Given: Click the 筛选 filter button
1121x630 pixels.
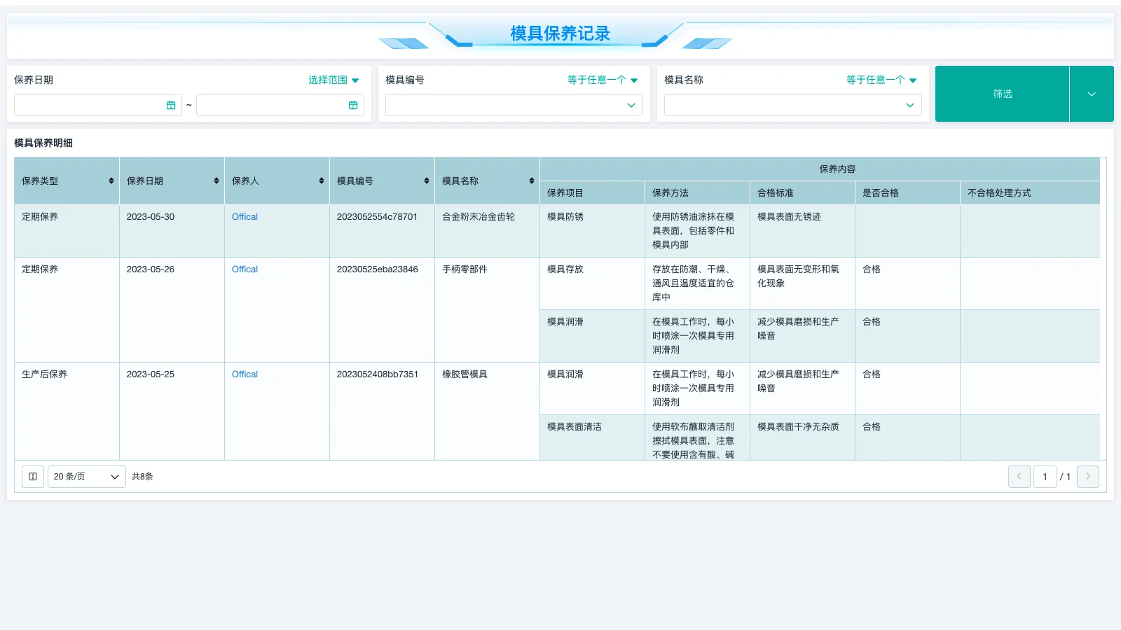Looking at the screenshot, I should click(1002, 93).
